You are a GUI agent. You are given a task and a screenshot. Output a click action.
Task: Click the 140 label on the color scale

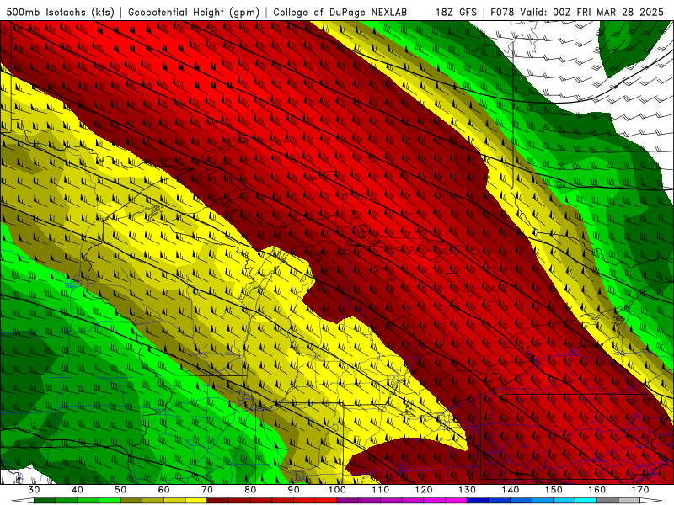(x=511, y=490)
